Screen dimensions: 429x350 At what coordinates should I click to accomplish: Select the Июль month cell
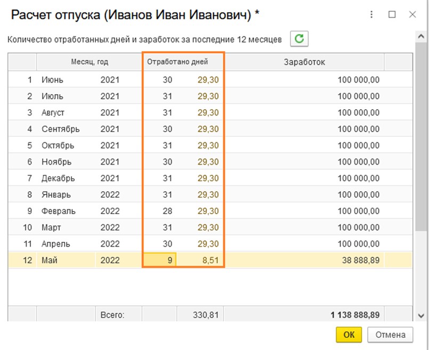point(66,96)
